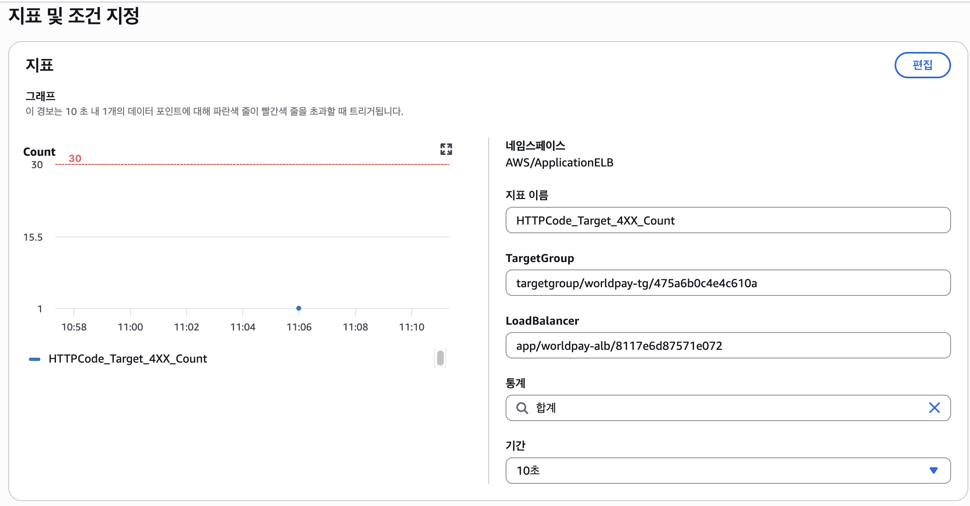
Task: Click the AWS/ApplicationELB namespace text
Action: [x=559, y=163]
